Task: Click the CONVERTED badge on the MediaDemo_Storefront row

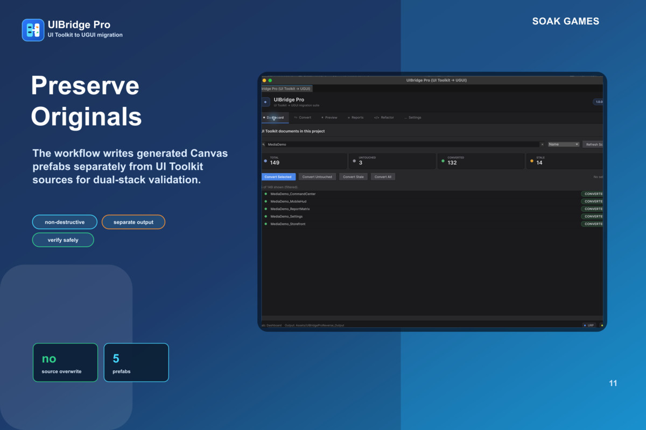Action: coord(592,224)
